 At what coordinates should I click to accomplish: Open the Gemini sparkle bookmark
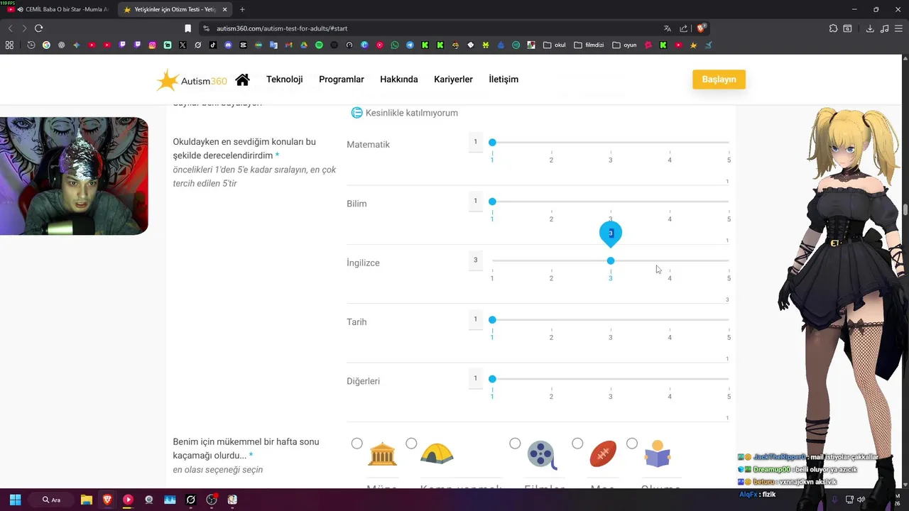pos(77,45)
